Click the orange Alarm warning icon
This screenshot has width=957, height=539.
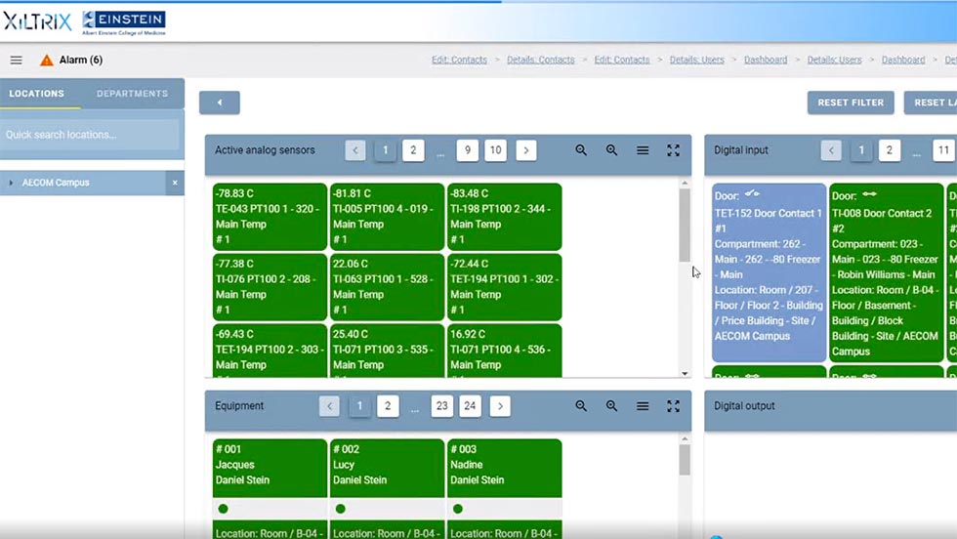46,61
